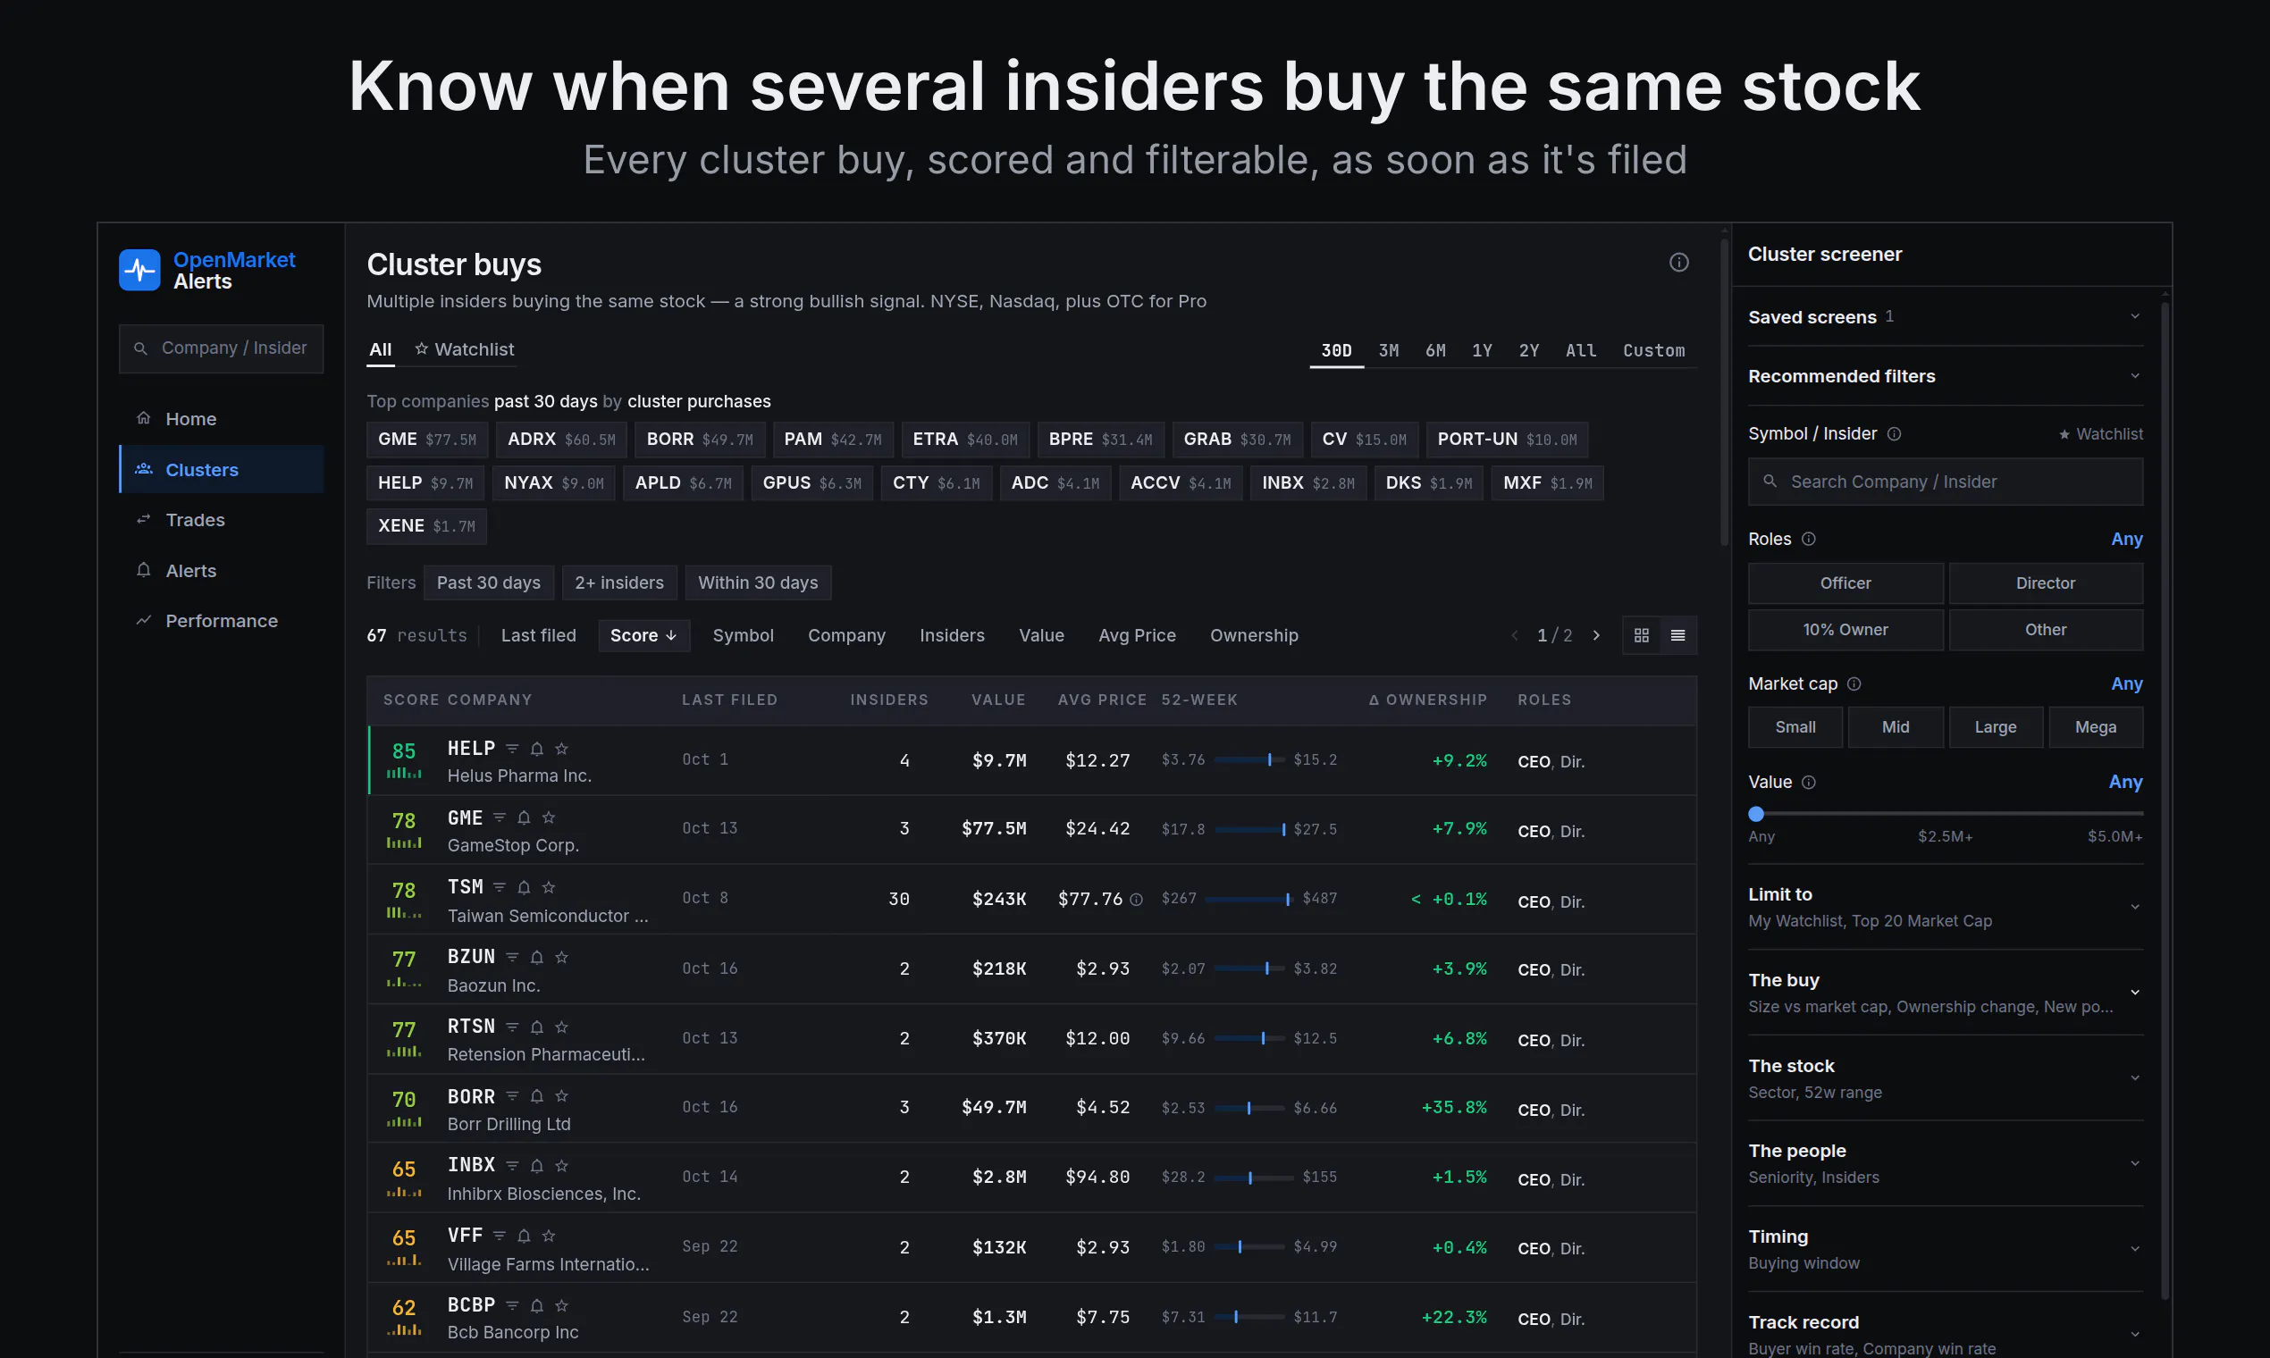Toggle the Mega market cap filter
The width and height of the screenshot is (2270, 1358).
coord(2095,727)
